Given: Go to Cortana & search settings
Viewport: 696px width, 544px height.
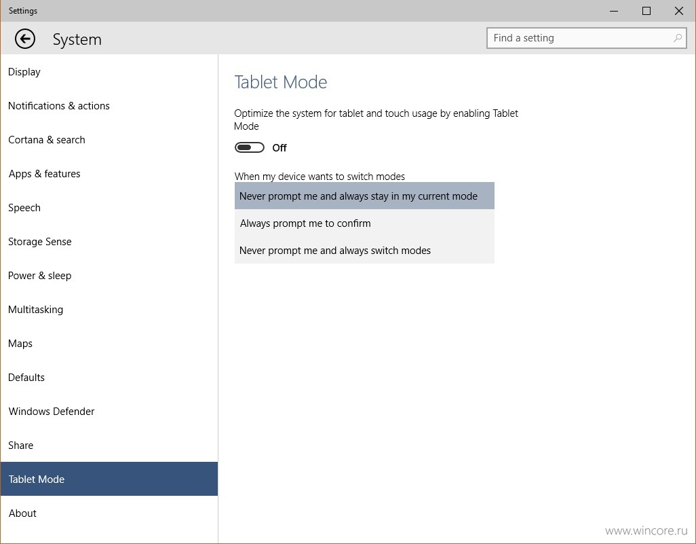Looking at the screenshot, I should coord(109,139).
